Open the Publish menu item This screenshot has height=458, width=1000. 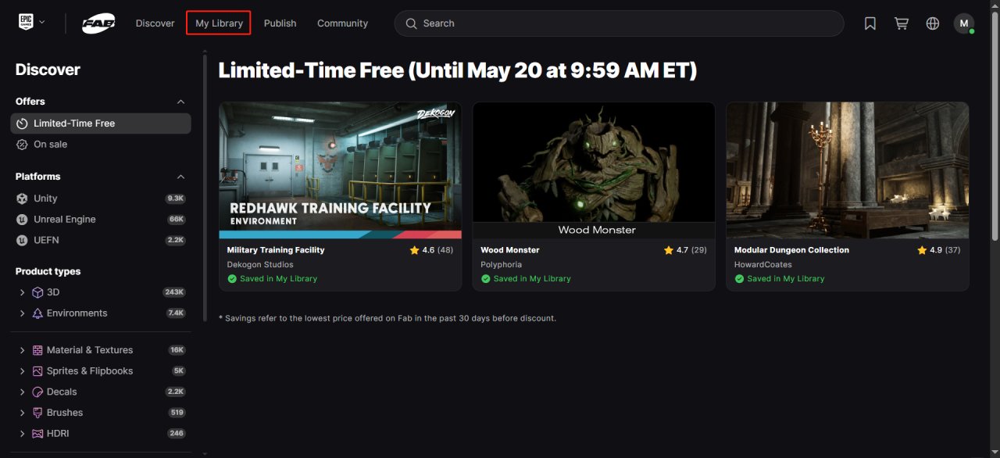coord(280,23)
